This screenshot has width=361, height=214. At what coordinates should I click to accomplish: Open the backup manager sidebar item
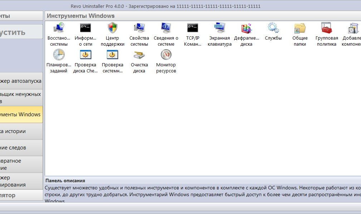[21, 181]
